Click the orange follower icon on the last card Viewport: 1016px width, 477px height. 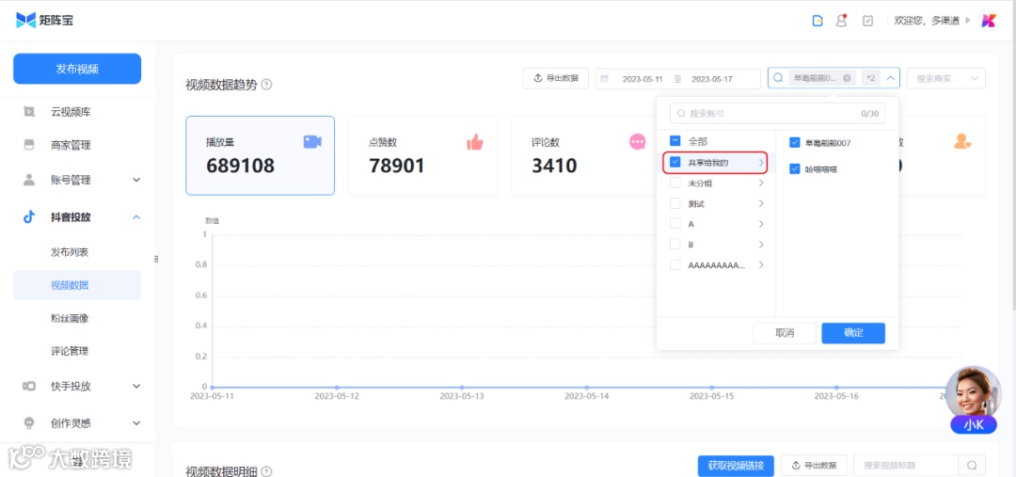pyautogui.click(x=962, y=141)
